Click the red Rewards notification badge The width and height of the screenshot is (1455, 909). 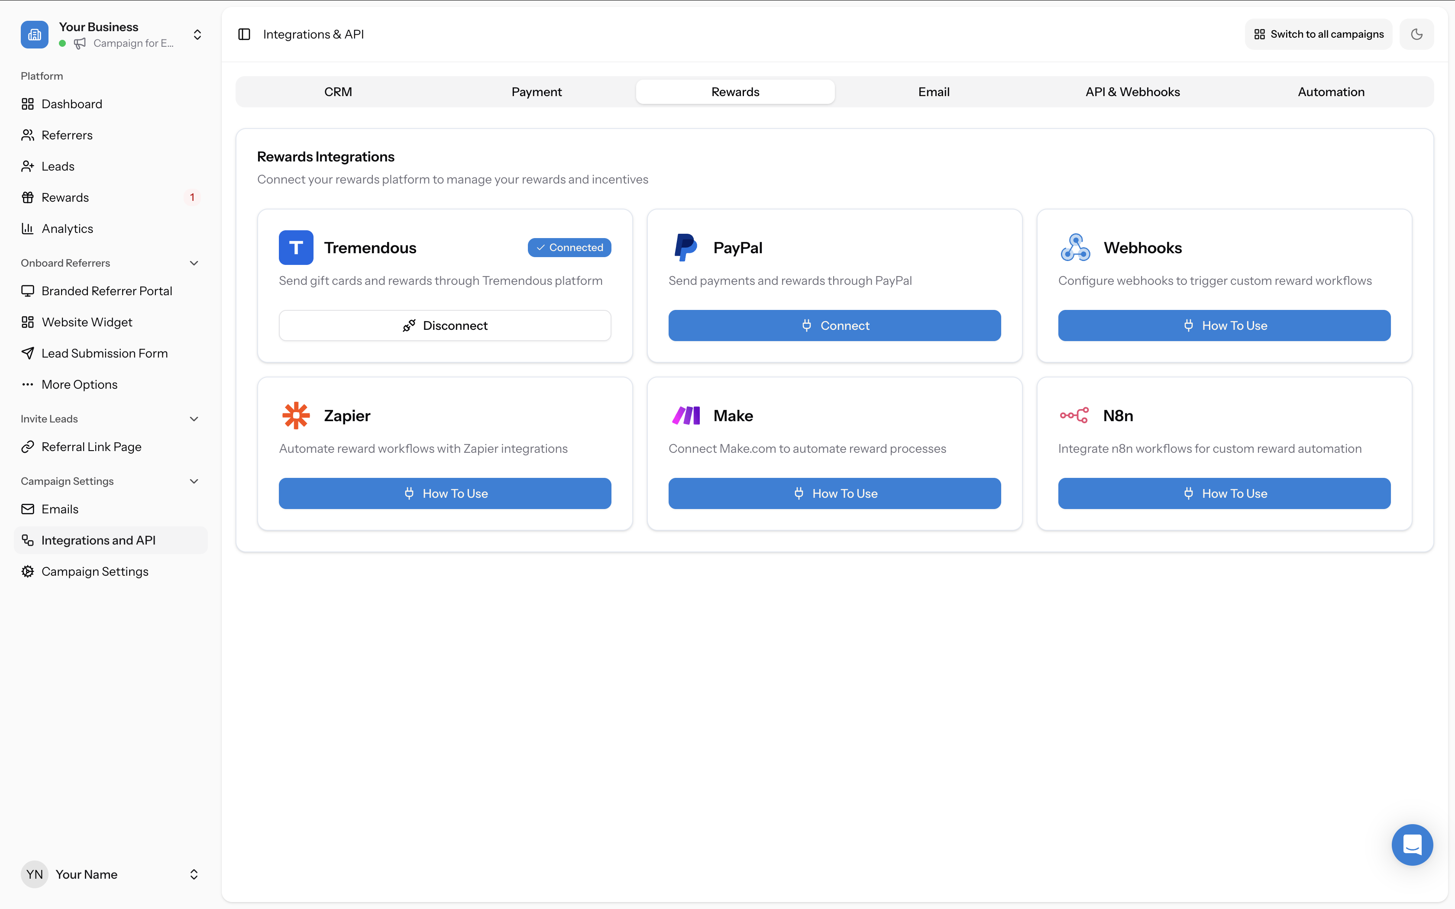(192, 197)
